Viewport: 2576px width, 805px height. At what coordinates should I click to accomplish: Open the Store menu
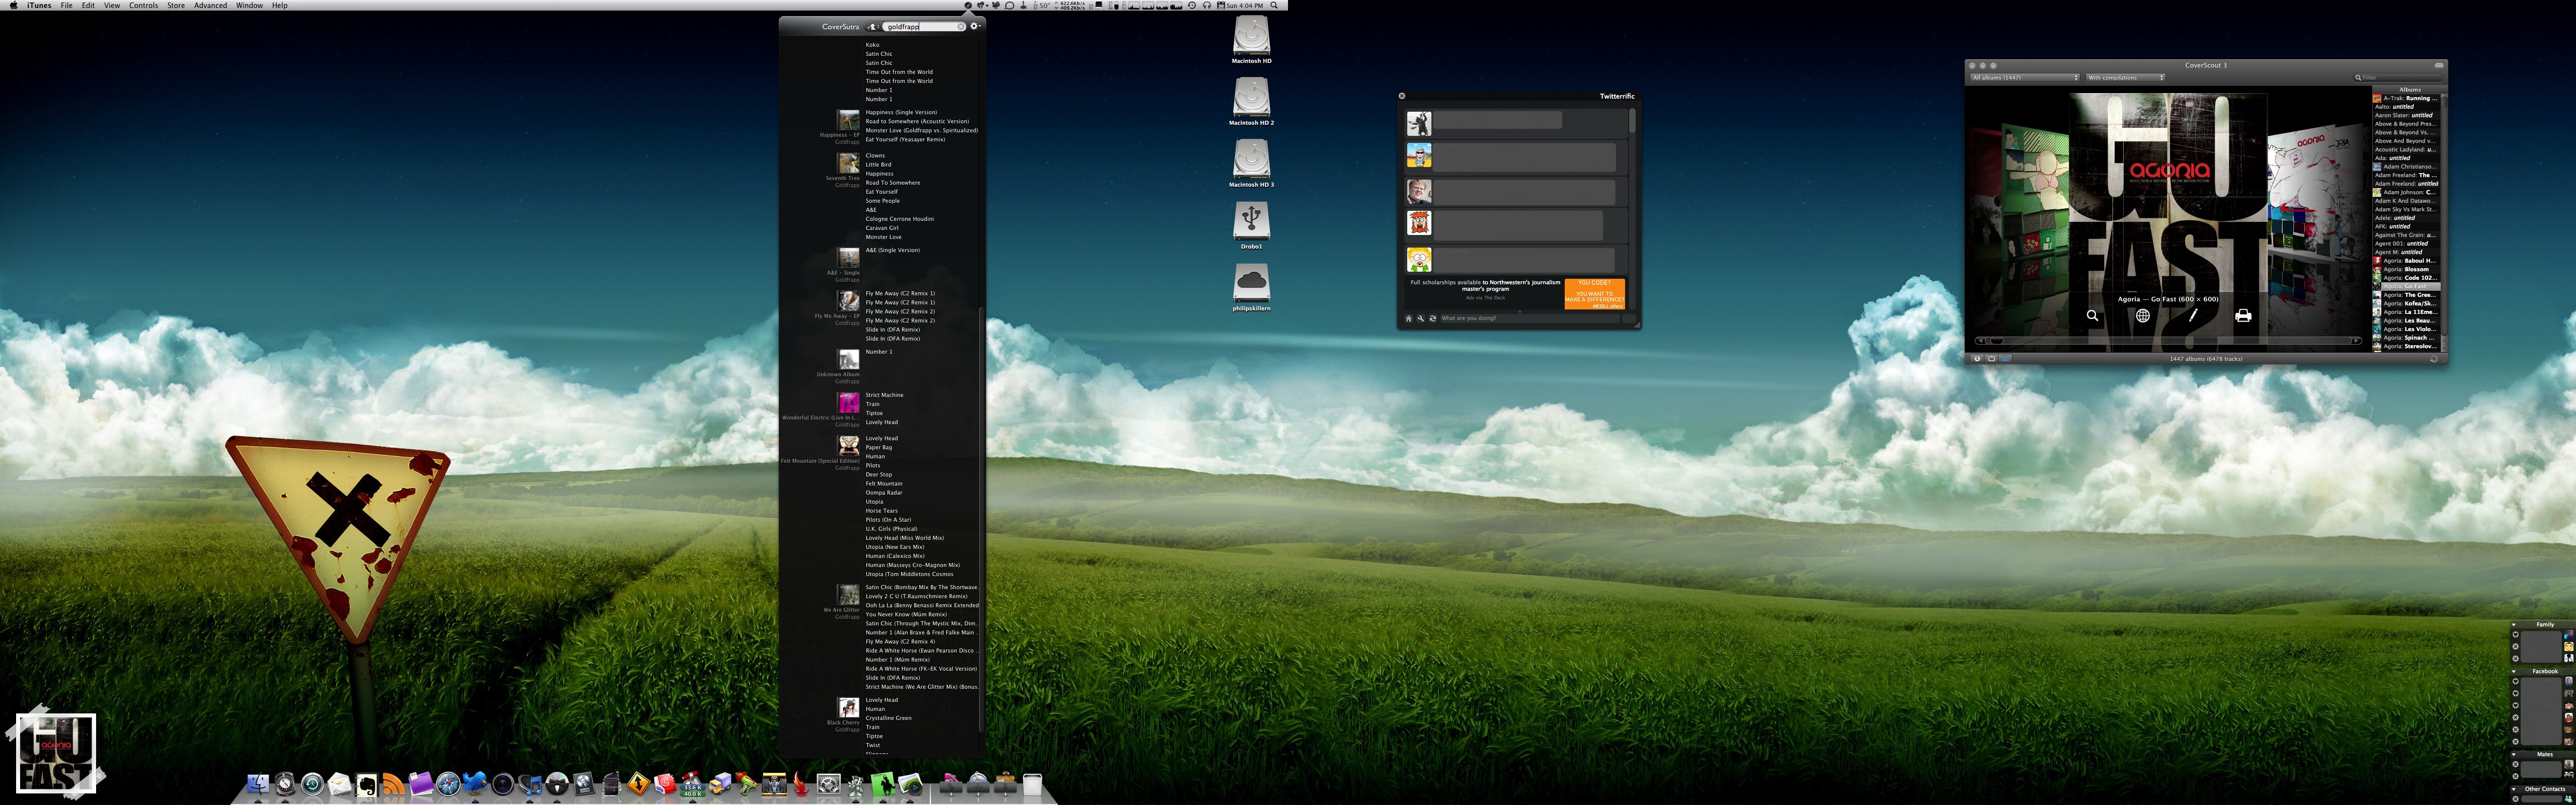tap(176, 5)
